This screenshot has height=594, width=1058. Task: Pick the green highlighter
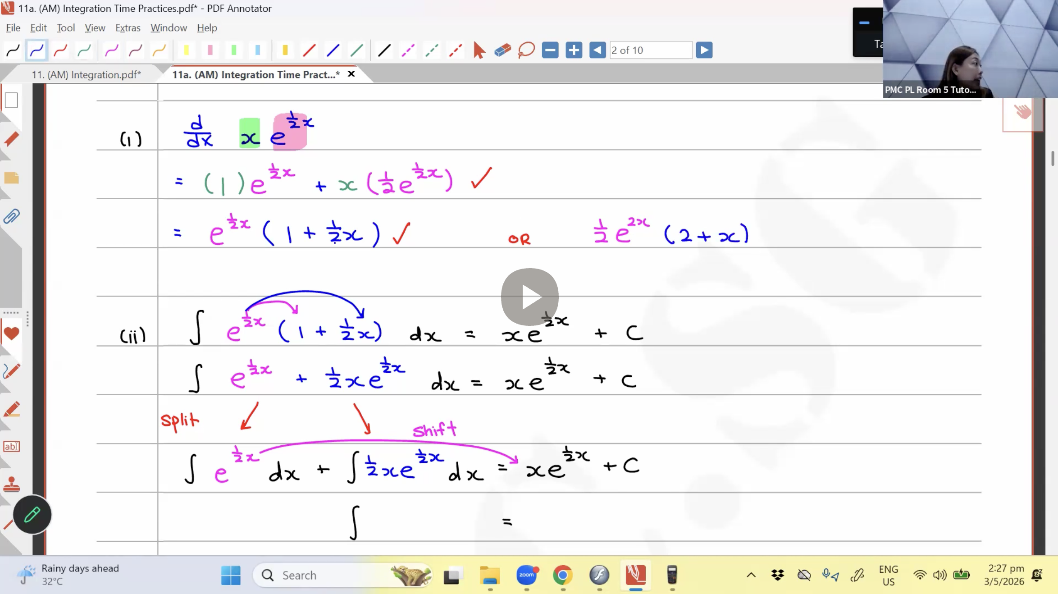click(x=234, y=50)
